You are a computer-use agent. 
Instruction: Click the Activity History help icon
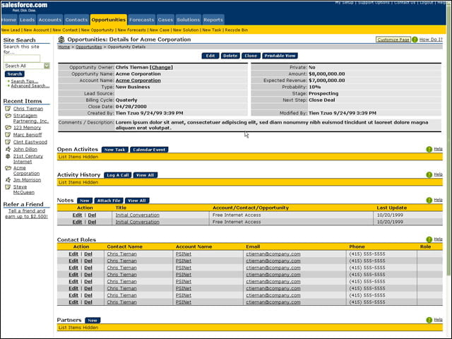(429, 174)
